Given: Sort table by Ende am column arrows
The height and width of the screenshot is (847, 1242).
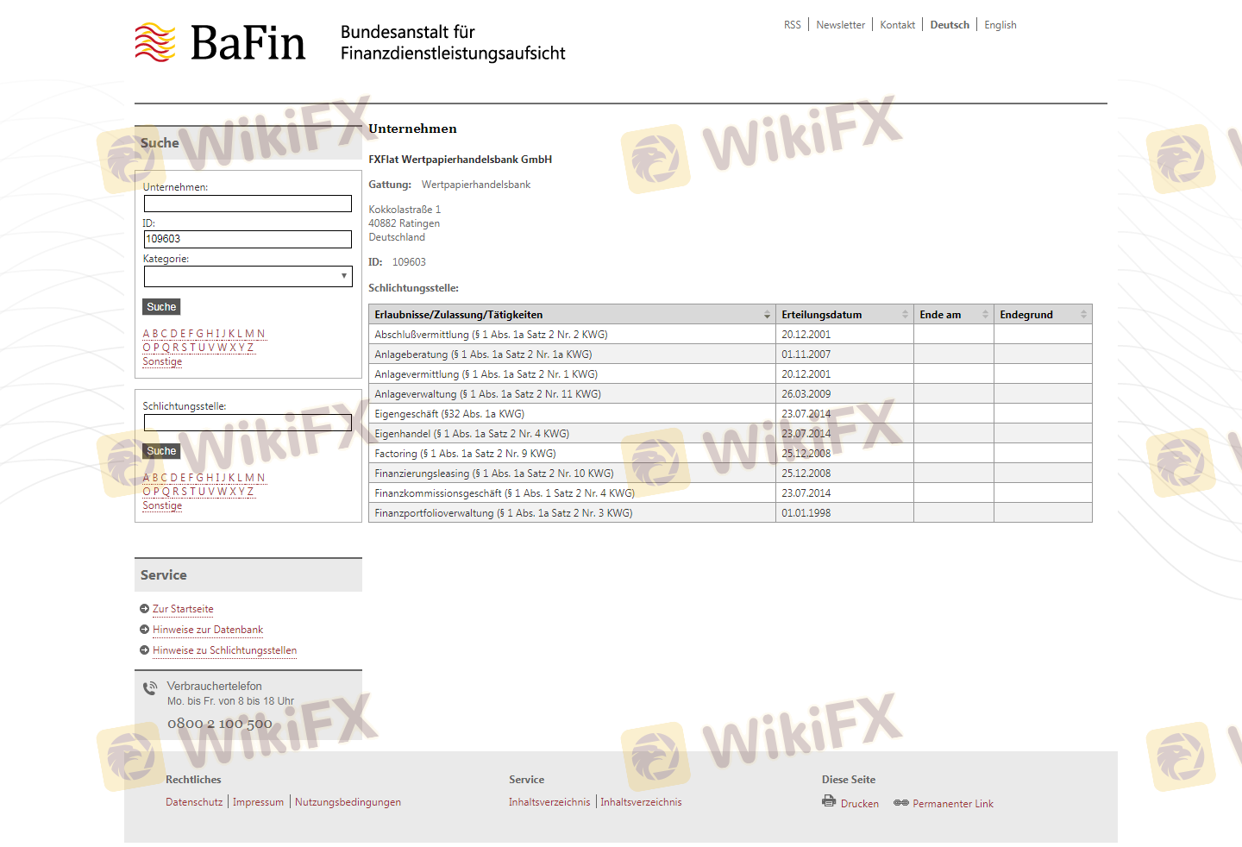Looking at the screenshot, I should pos(985,315).
